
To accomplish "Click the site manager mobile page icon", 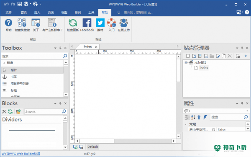I will click(x=194, y=56).
